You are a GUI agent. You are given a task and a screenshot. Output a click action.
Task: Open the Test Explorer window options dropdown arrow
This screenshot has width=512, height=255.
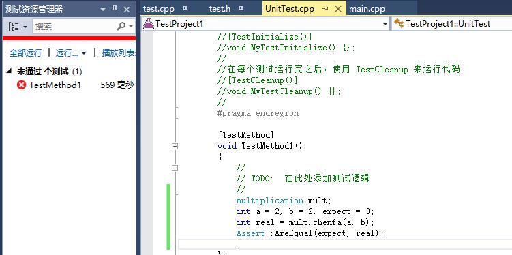tap(103, 10)
